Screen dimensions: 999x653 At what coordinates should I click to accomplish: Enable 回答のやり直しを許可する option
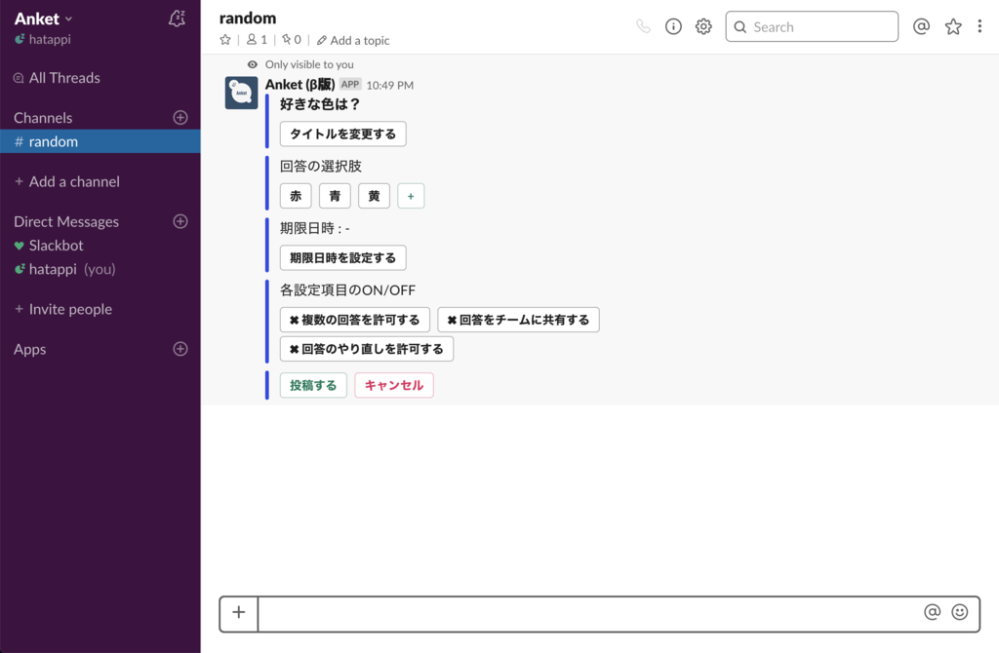(366, 348)
